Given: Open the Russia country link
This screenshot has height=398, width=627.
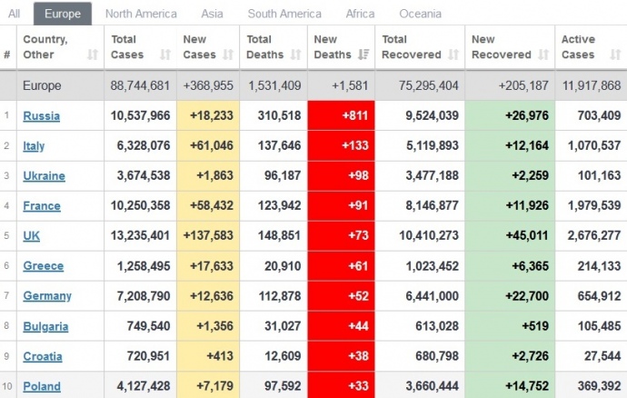Looking at the screenshot, I should click(42, 116).
